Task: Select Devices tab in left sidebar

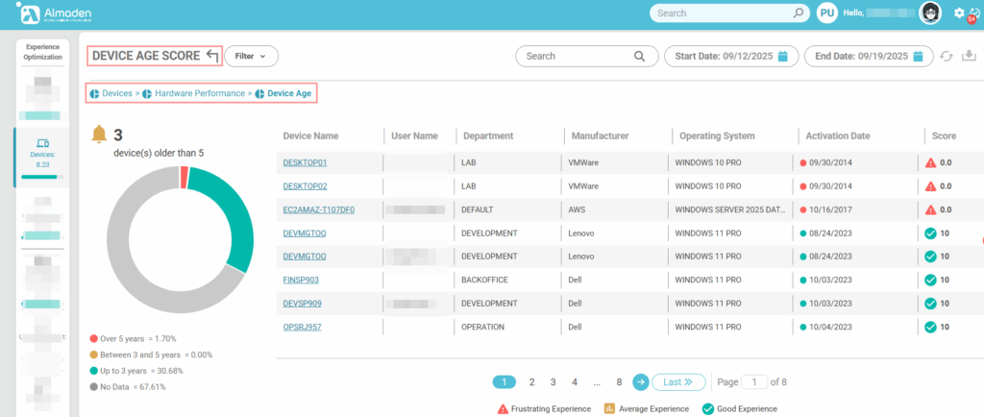Action: pos(42,154)
